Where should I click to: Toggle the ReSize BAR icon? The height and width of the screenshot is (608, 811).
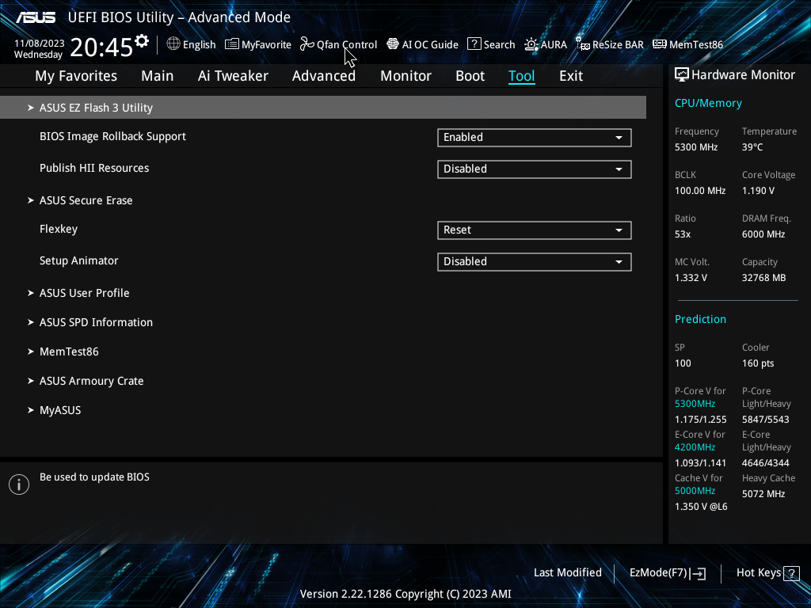583,44
